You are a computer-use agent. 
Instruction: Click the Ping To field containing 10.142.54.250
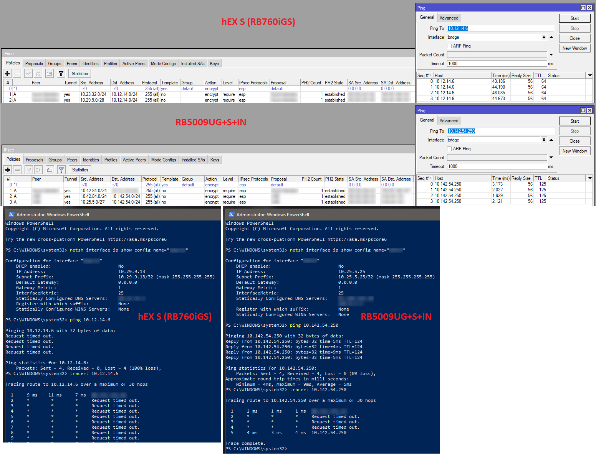point(500,131)
